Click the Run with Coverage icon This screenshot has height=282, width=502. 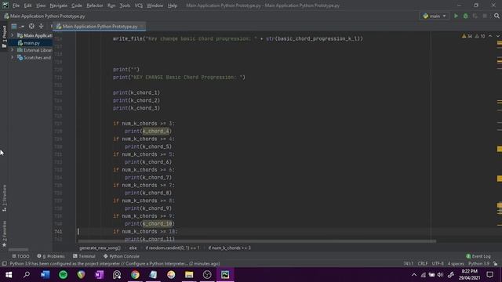pyautogui.click(x=475, y=16)
